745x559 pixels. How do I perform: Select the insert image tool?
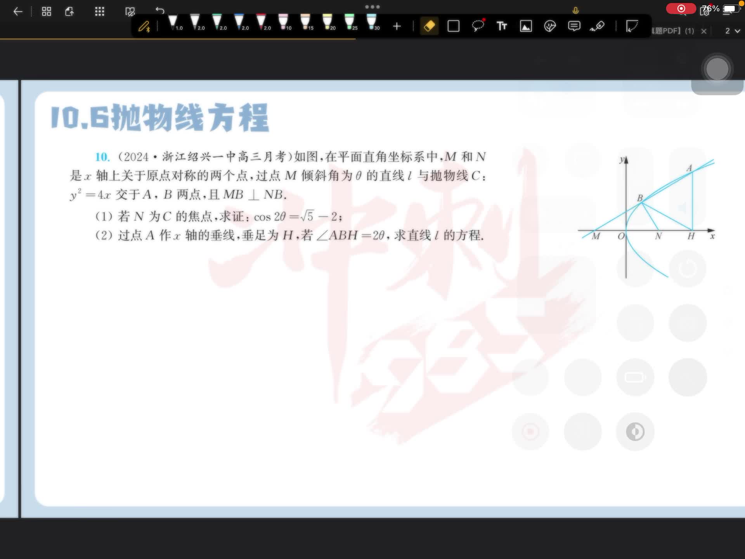pyautogui.click(x=526, y=26)
